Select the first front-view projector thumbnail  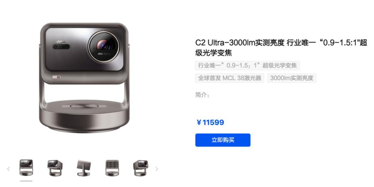(26, 168)
